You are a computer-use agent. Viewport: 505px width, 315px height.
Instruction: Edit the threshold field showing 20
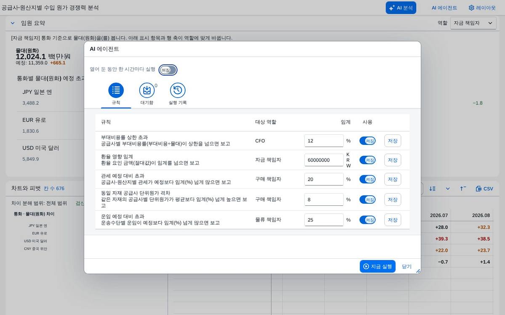(324, 179)
